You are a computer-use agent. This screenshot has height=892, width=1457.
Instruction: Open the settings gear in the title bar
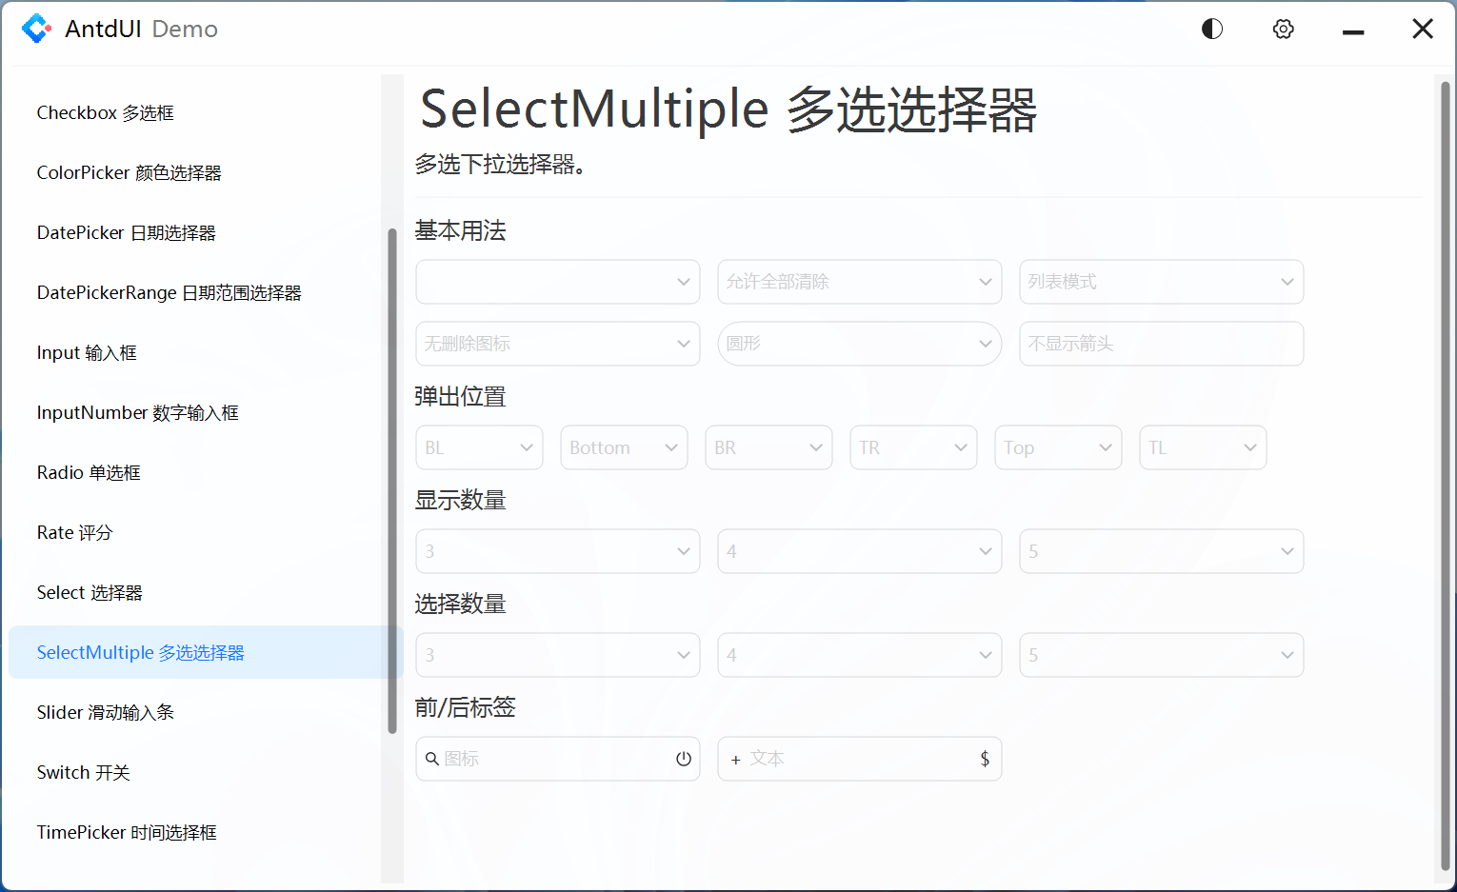(1283, 29)
